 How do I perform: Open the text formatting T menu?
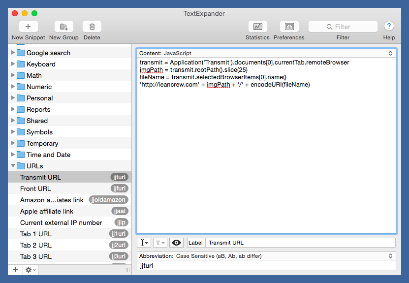click(x=160, y=243)
